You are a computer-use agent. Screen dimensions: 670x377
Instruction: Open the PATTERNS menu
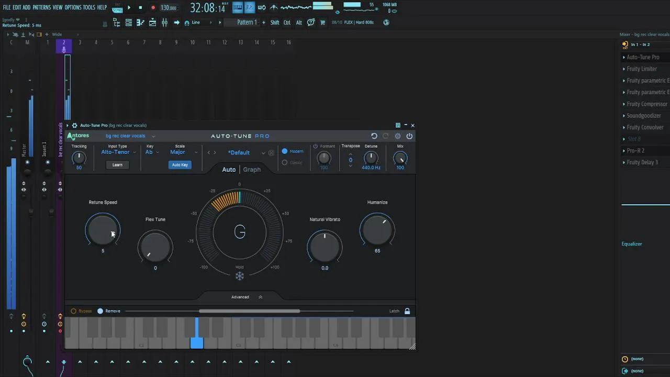[x=42, y=7]
